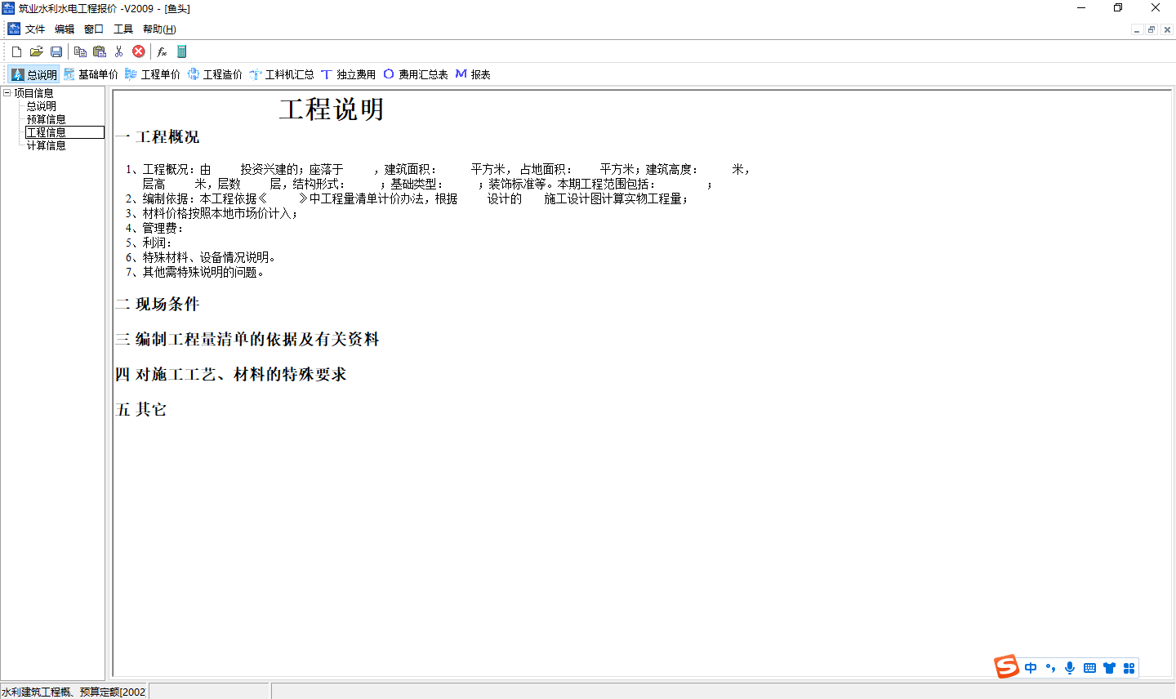Toggle the Sogou IME Chinese/English mode
The width and height of the screenshot is (1176, 699).
(x=1031, y=668)
